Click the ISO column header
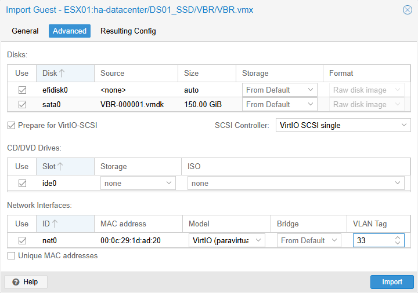This screenshot has height=293, width=418. pos(296,166)
